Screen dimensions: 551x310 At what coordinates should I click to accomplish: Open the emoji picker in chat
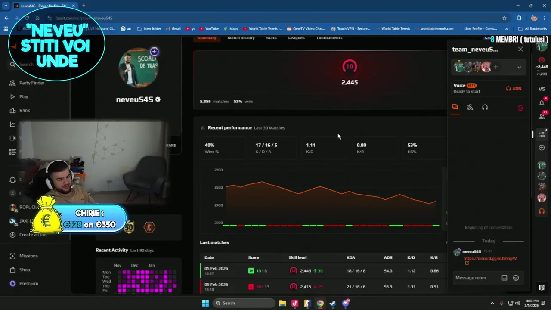coord(516,278)
